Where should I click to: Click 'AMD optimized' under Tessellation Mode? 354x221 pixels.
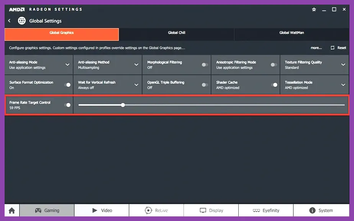296,88
